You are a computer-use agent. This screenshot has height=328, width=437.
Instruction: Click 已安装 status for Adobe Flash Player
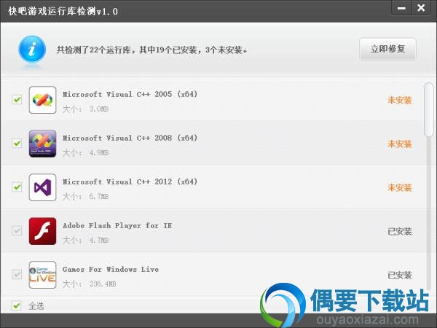[400, 232]
